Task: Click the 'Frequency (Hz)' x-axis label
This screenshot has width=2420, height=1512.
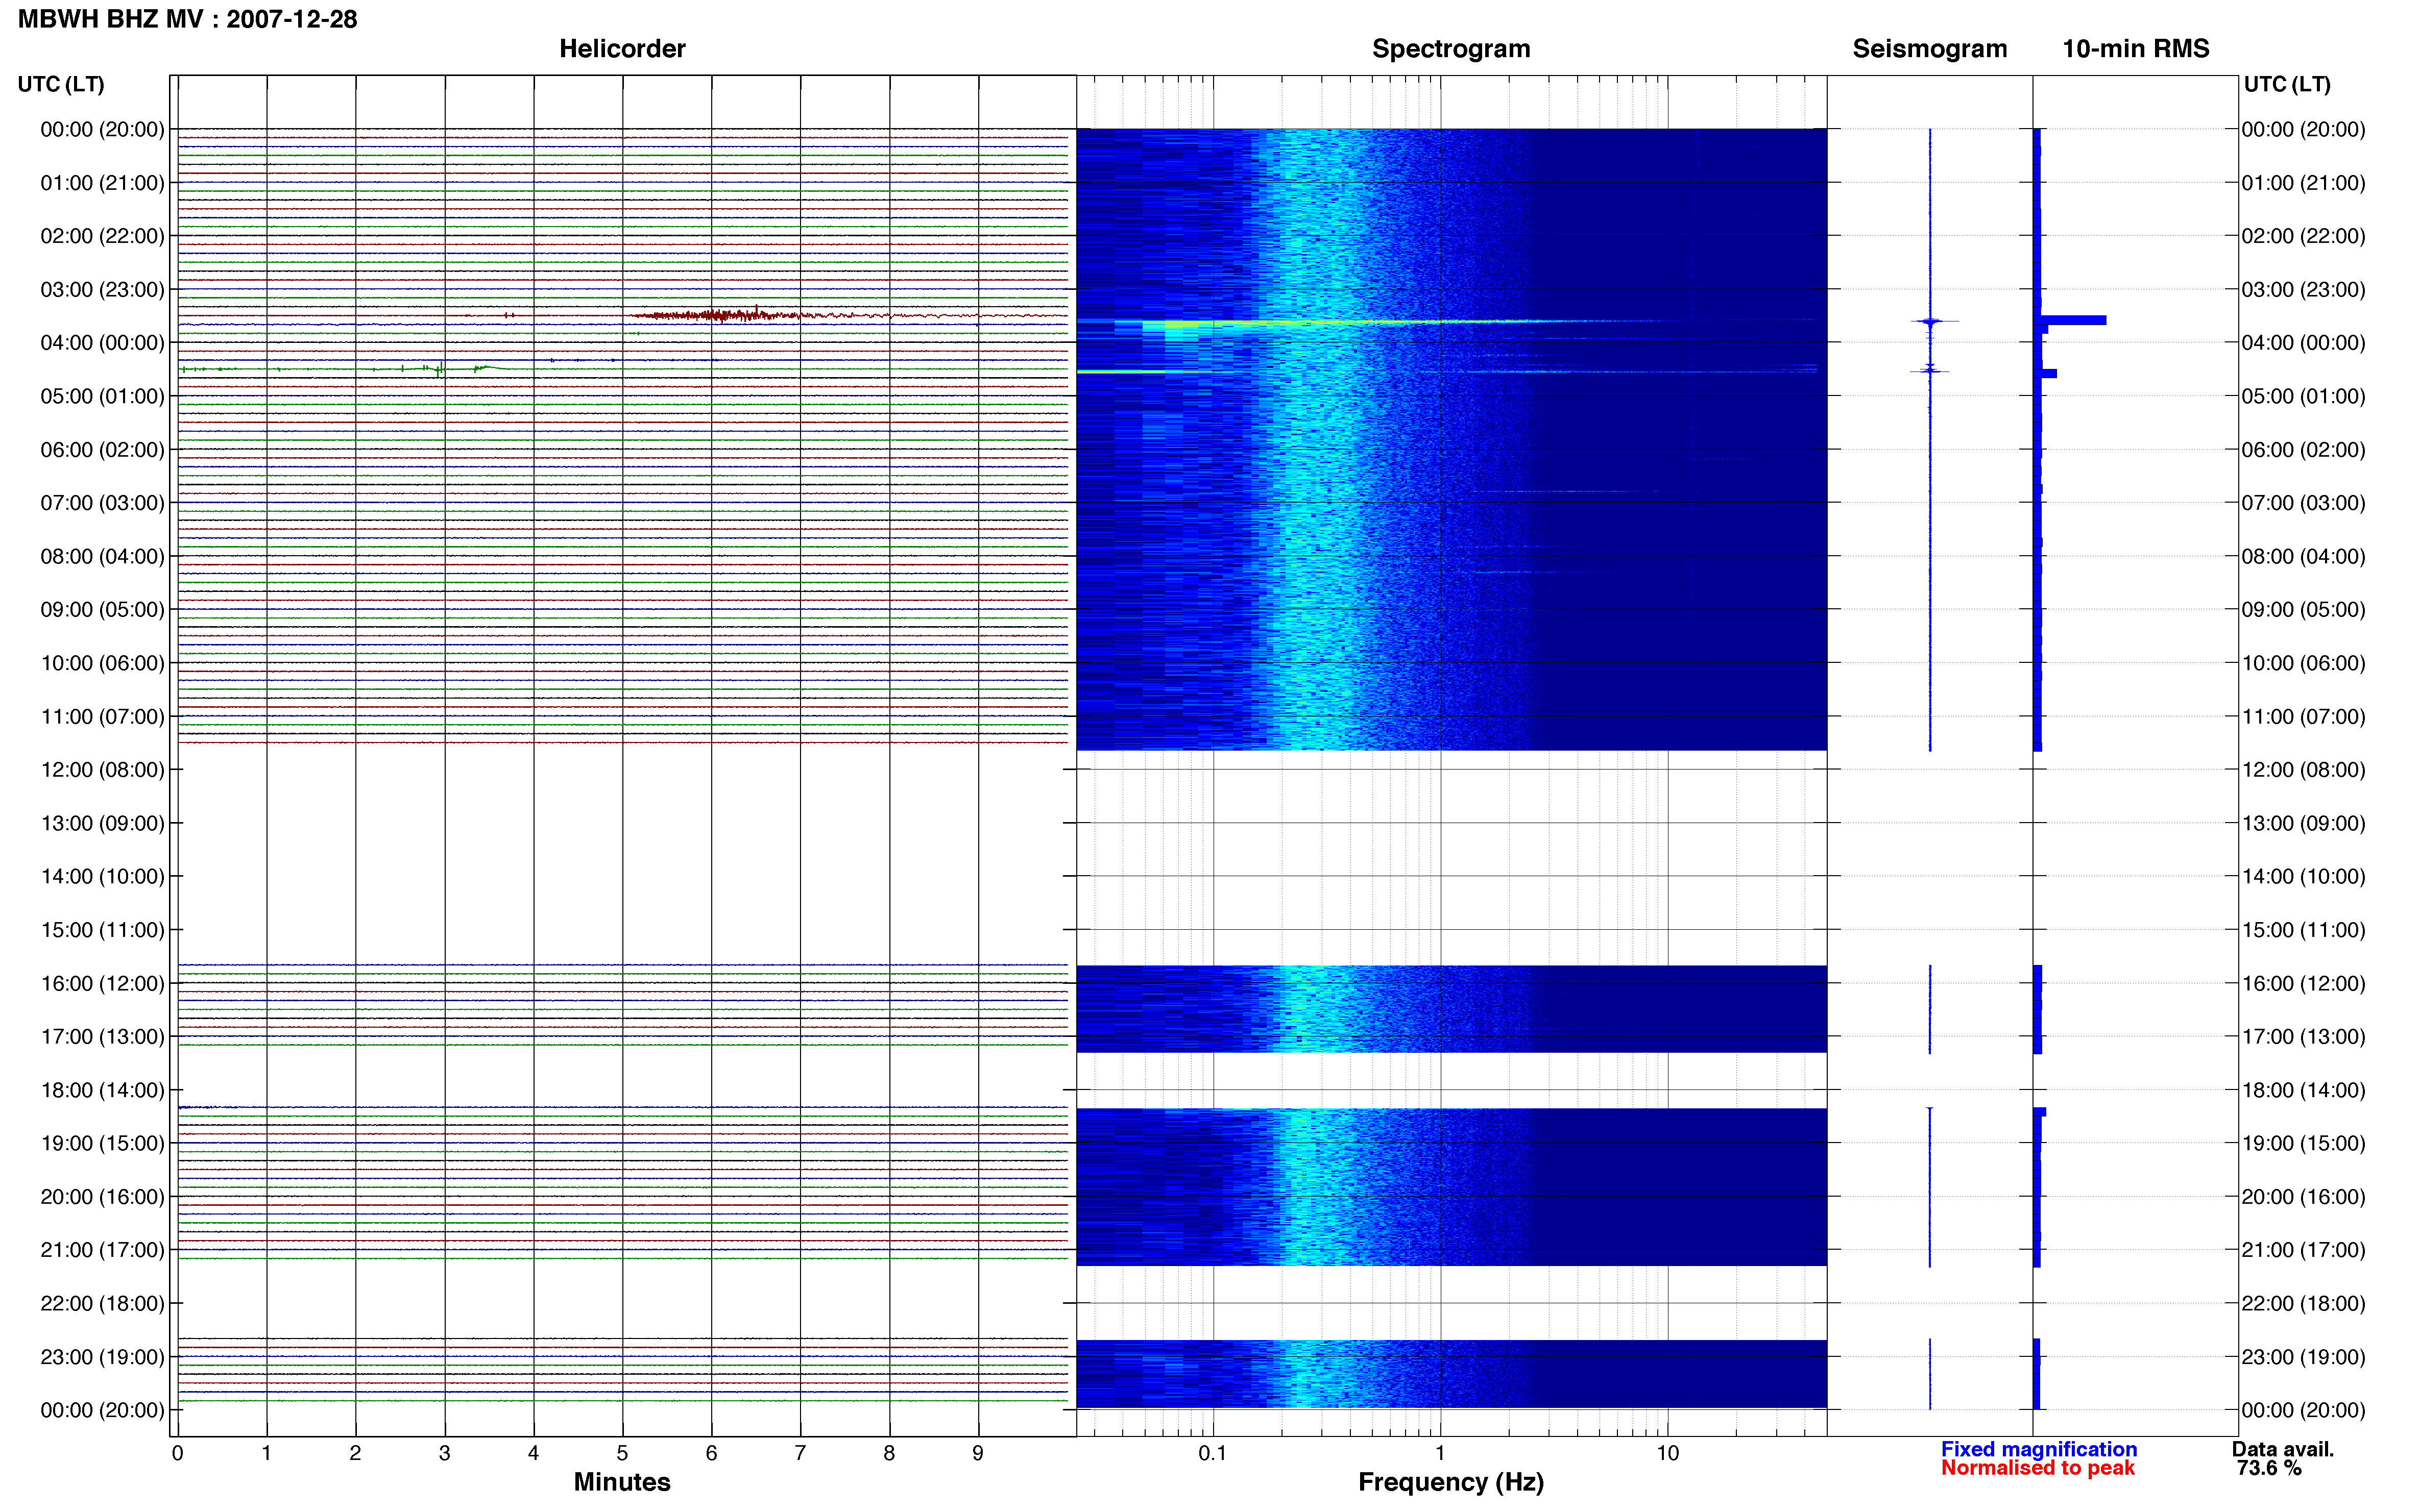Action: click(1450, 1482)
